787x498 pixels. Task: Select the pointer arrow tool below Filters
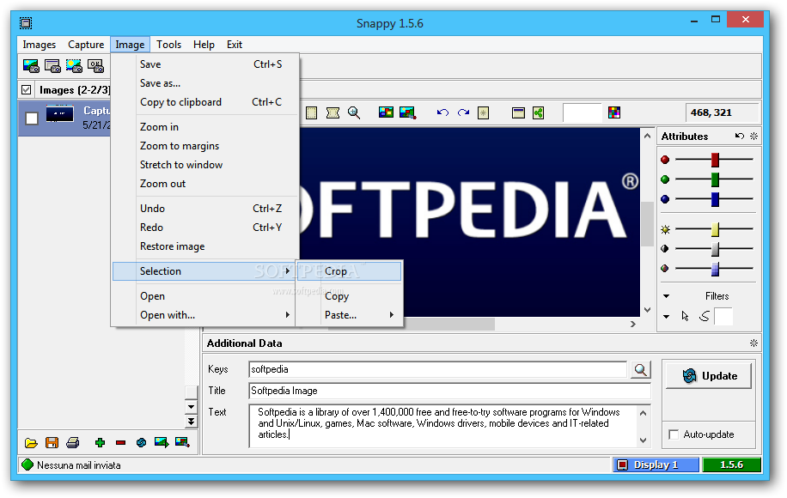(685, 316)
